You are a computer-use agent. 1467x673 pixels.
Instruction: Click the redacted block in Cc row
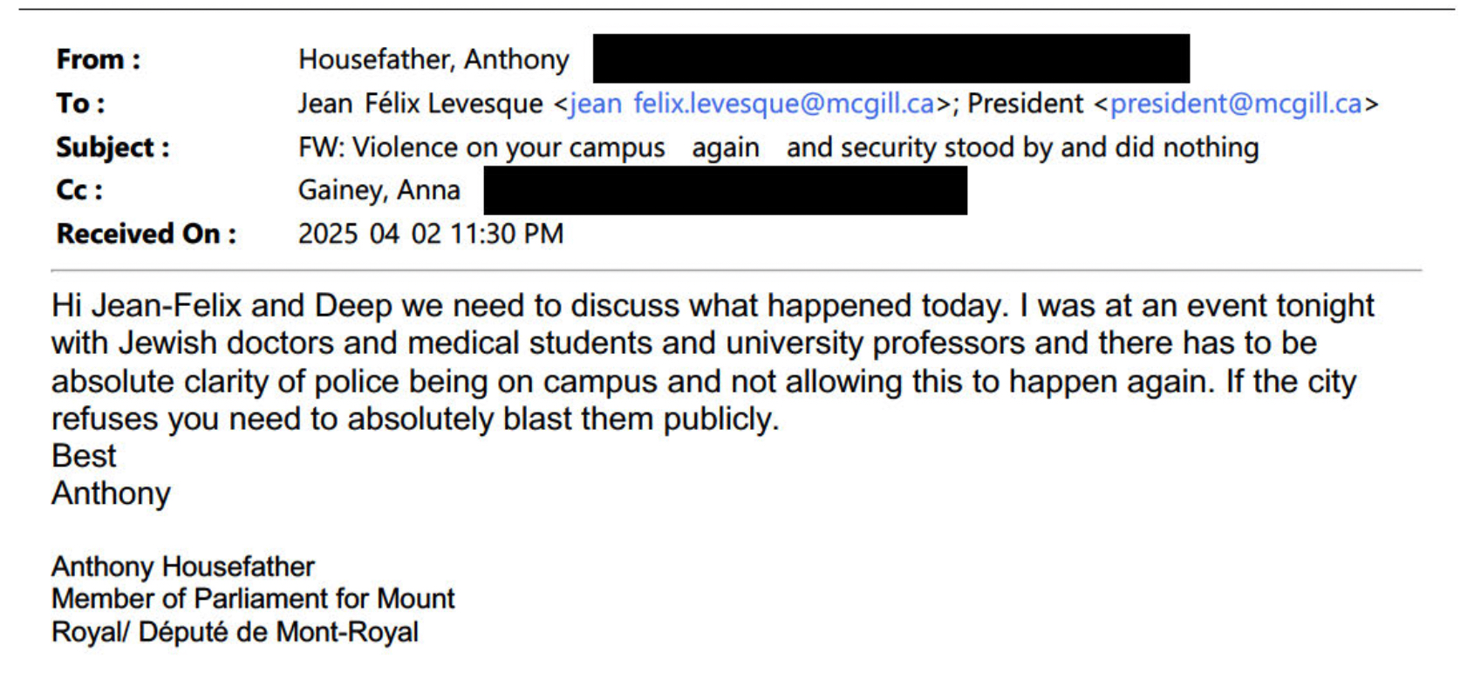pos(725,190)
